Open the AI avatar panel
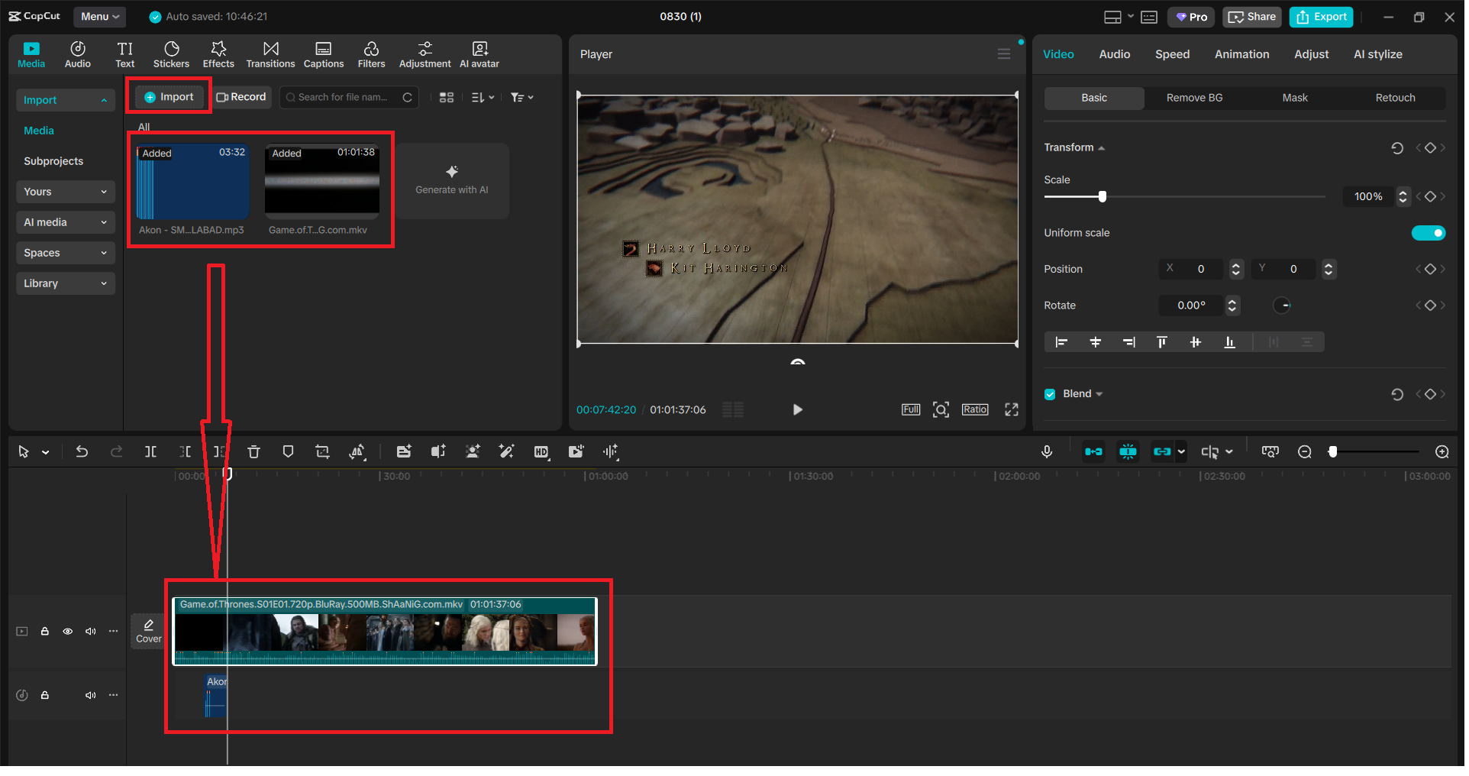The height and width of the screenshot is (776, 1469). coord(479,55)
